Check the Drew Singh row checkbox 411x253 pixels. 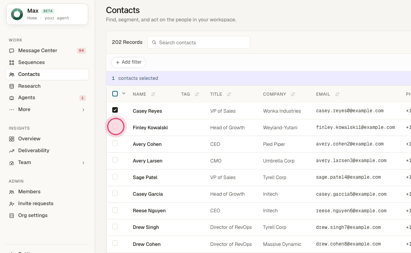[x=115, y=227]
